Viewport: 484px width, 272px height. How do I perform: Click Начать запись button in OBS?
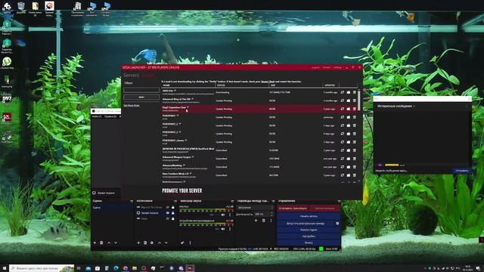coord(309,216)
